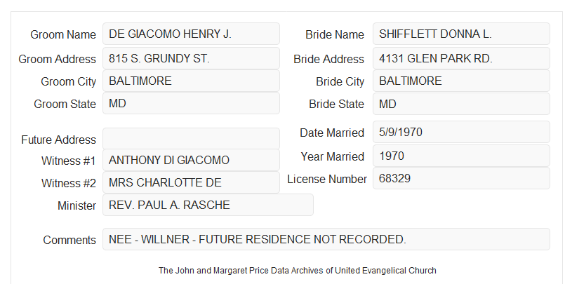The height and width of the screenshot is (284, 565).
Task: Select the Groom Address input field
Action: pyautogui.click(x=191, y=58)
